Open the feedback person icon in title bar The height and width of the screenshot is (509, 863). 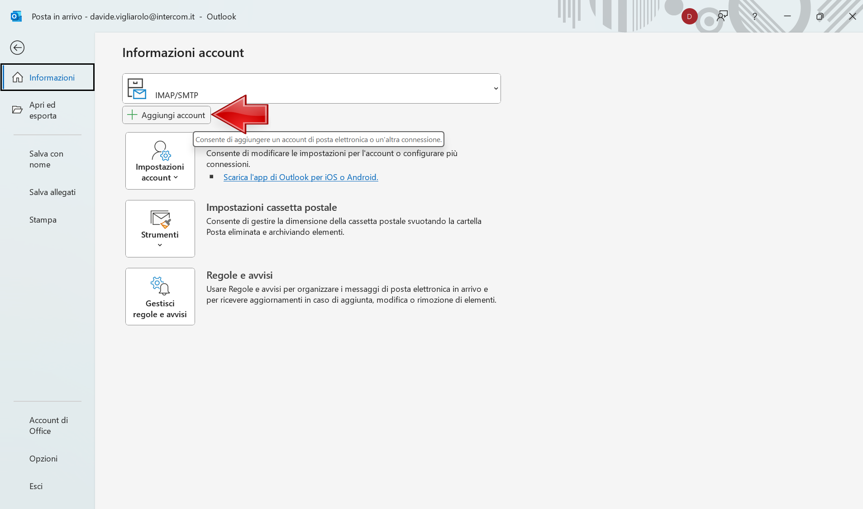[722, 17]
